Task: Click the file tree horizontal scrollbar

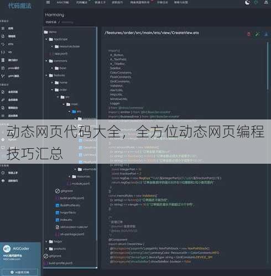Action: coord(70,268)
